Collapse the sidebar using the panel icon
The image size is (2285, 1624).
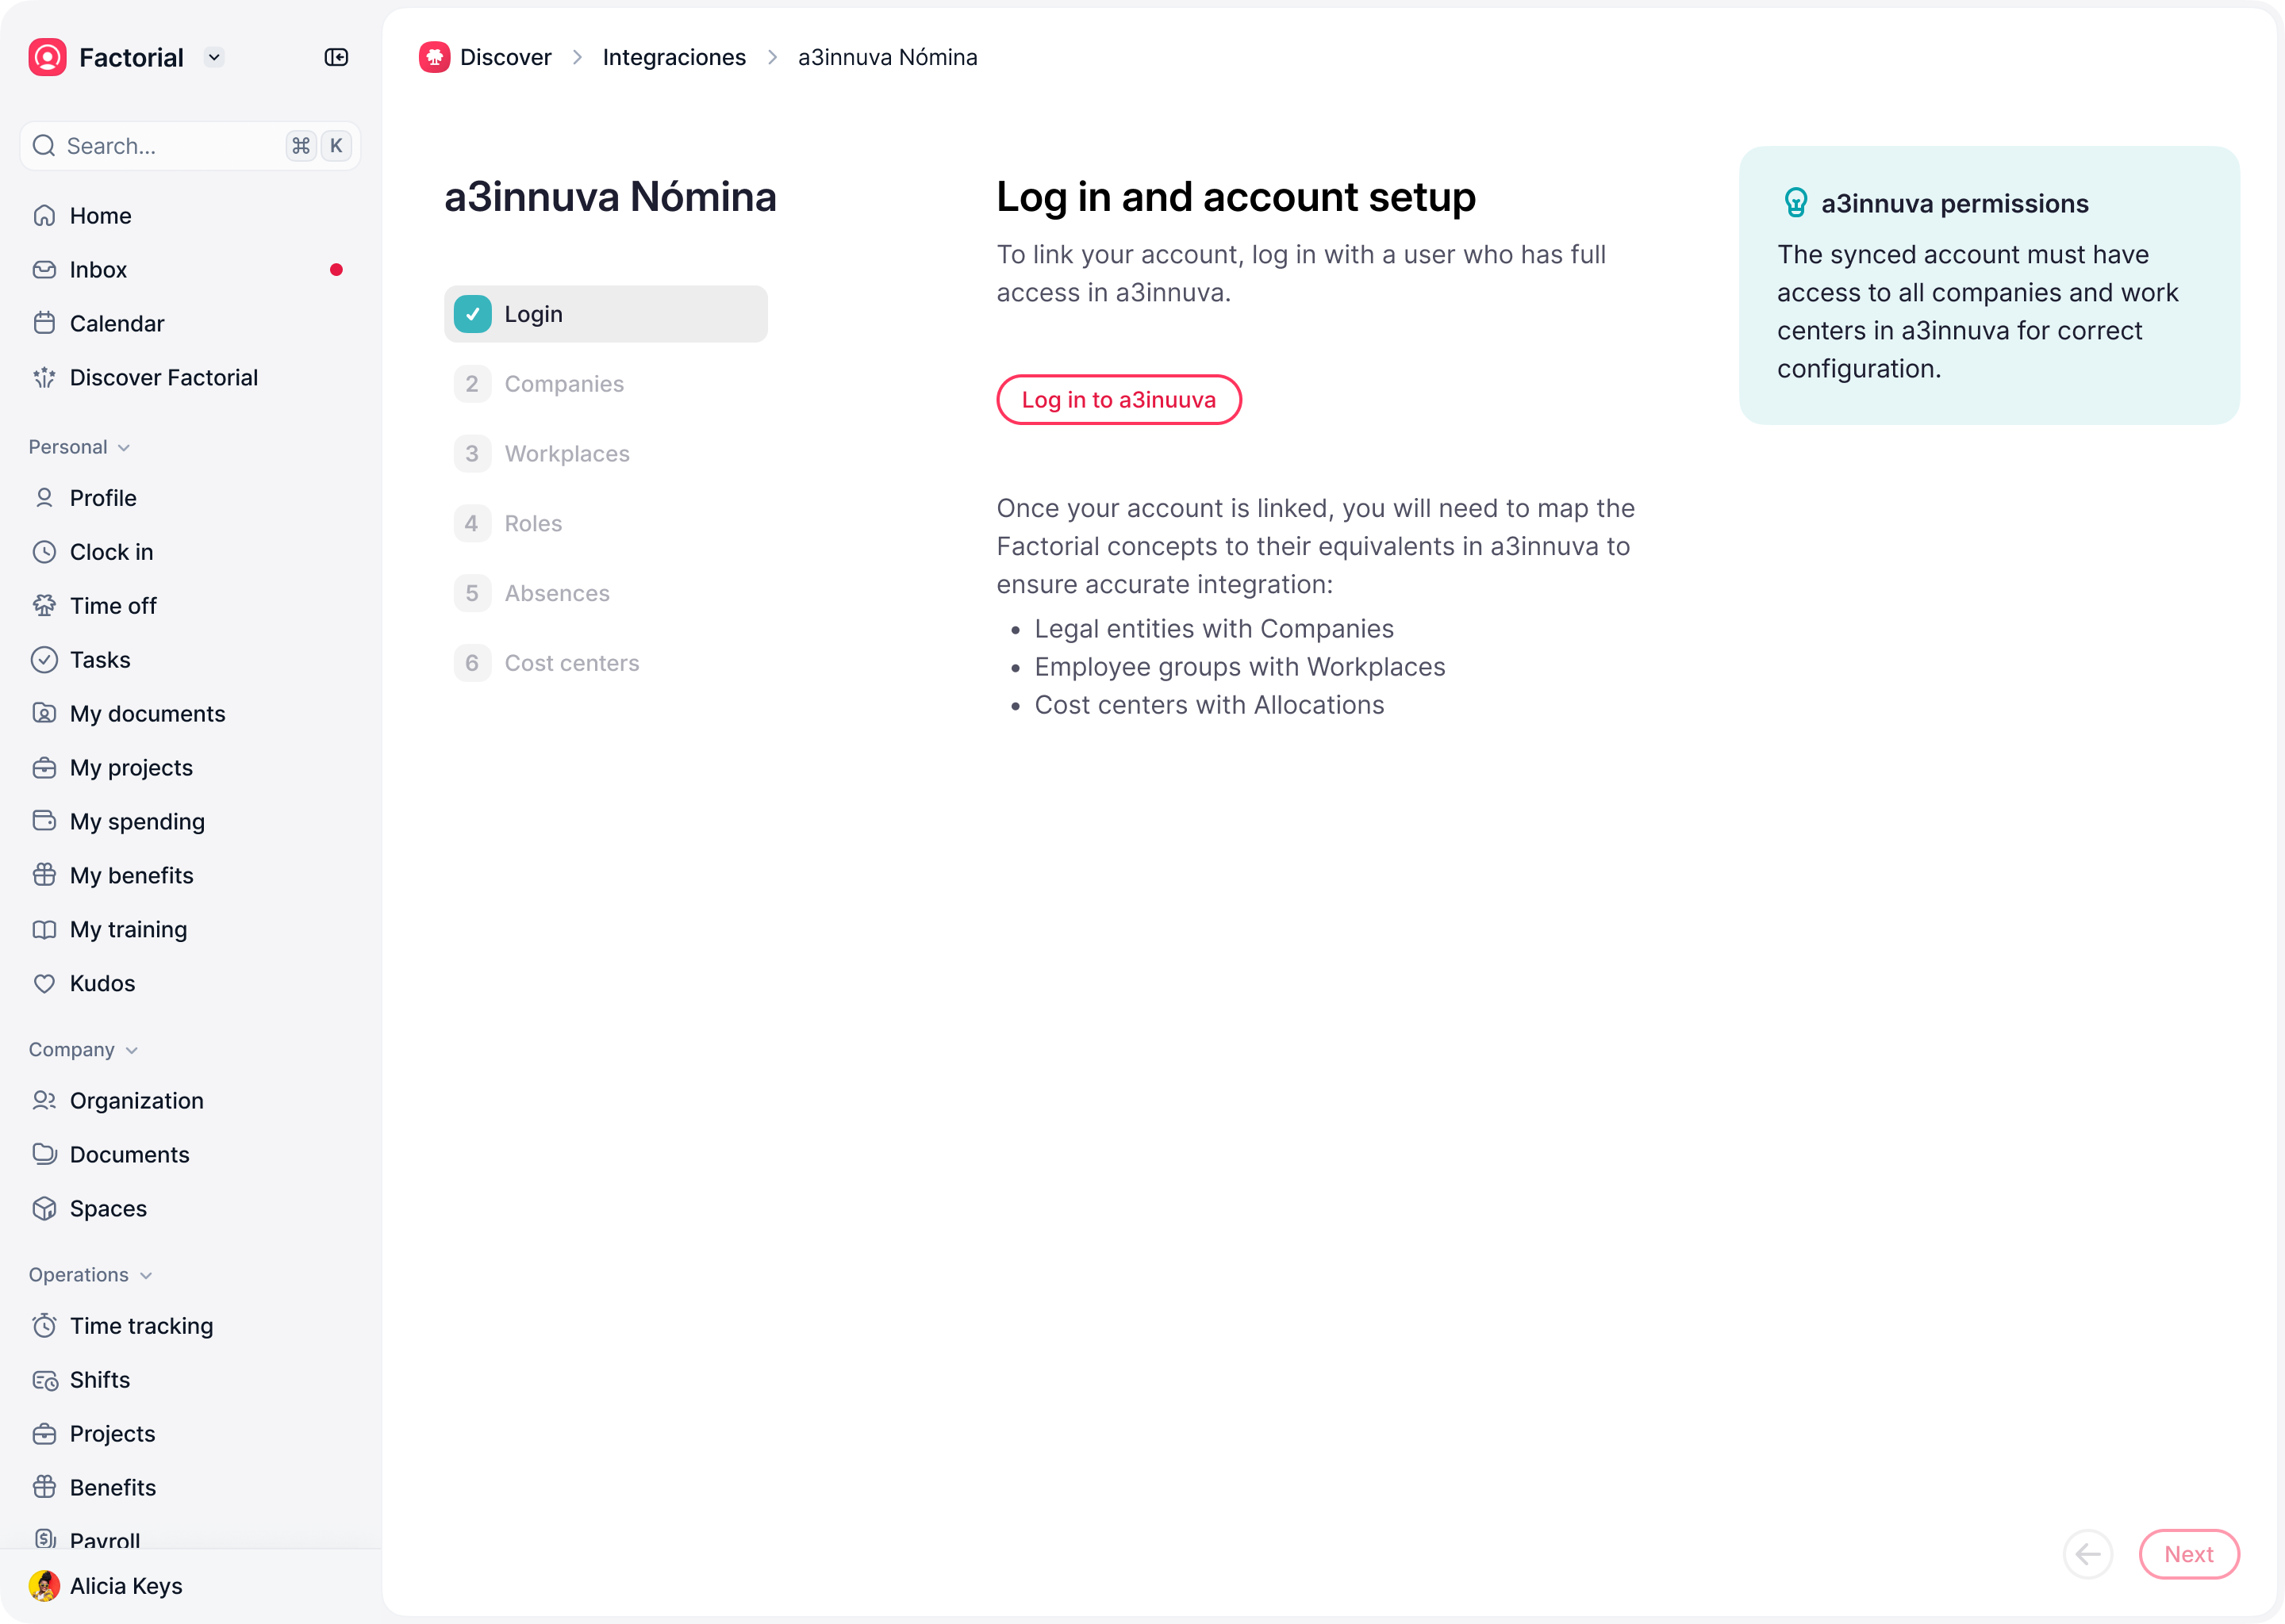tap(336, 57)
